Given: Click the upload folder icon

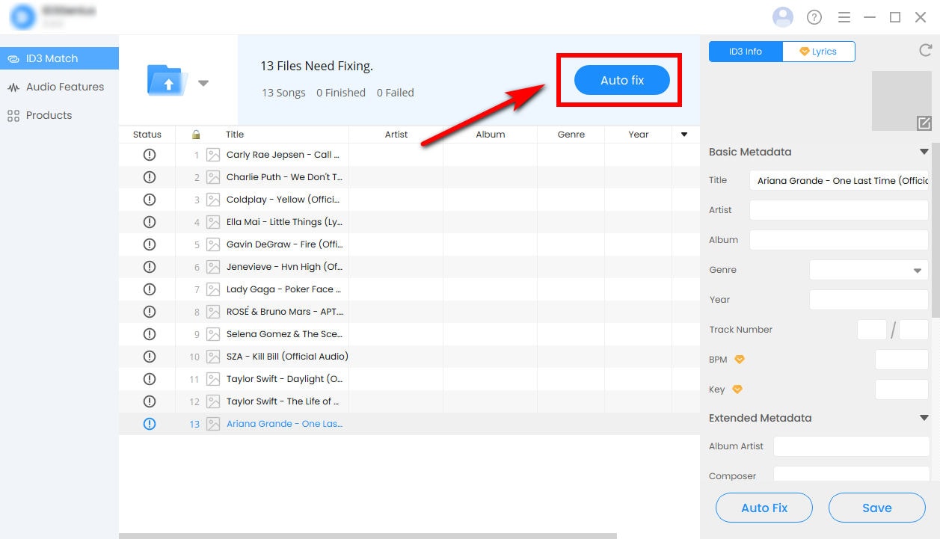Looking at the screenshot, I should 168,80.
